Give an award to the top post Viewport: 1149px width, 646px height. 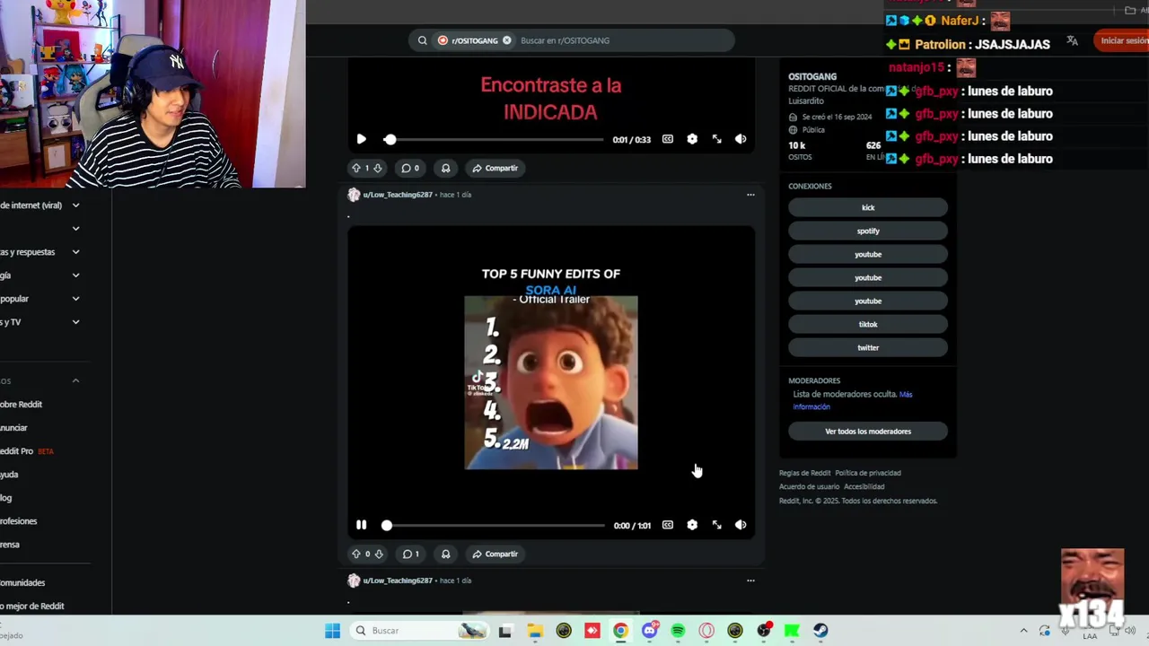(445, 168)
